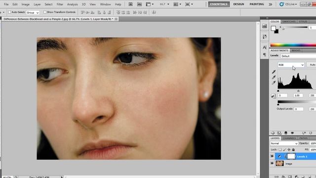Viewport: 316px width, 178px height.
Task: Click the Align Top Edges icon
Action: [x=82, y=12]
